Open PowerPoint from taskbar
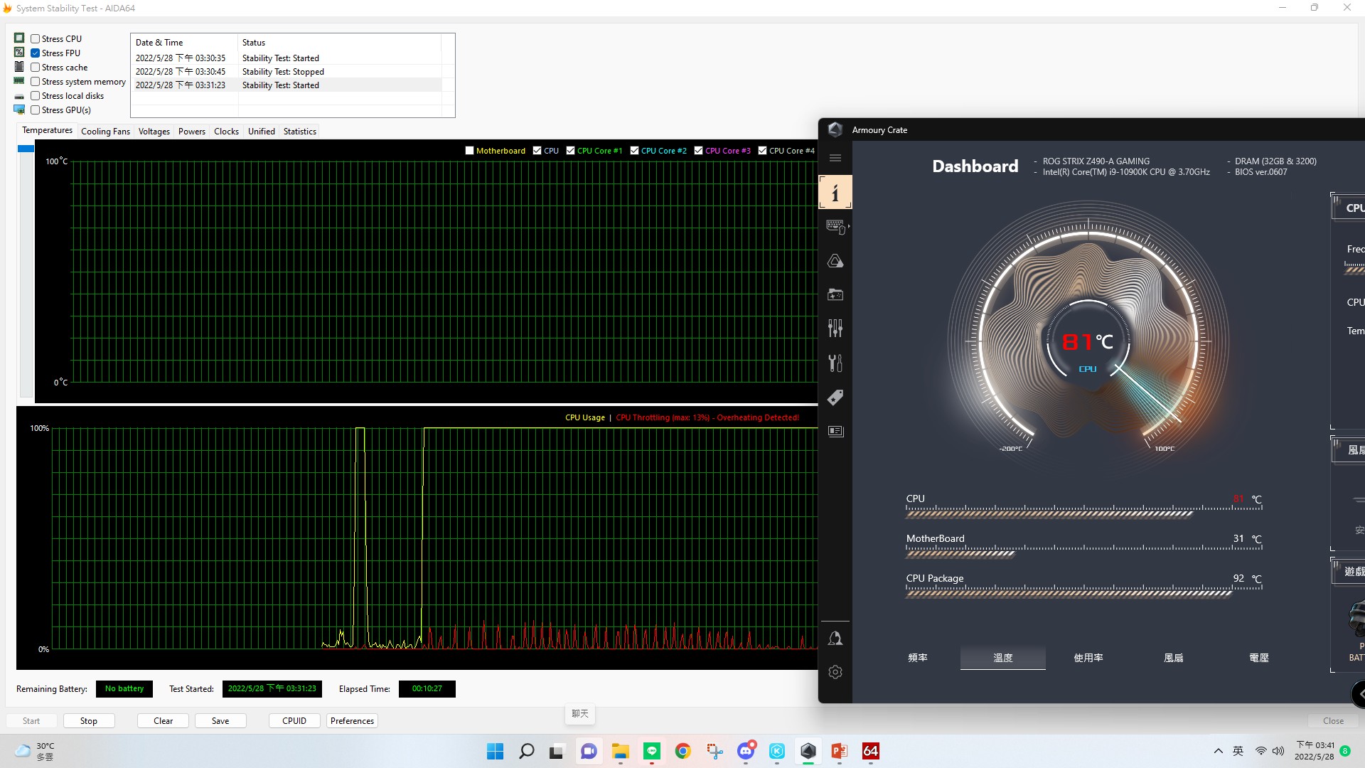This screenshot has width=1365, height=768. (840, 751)
